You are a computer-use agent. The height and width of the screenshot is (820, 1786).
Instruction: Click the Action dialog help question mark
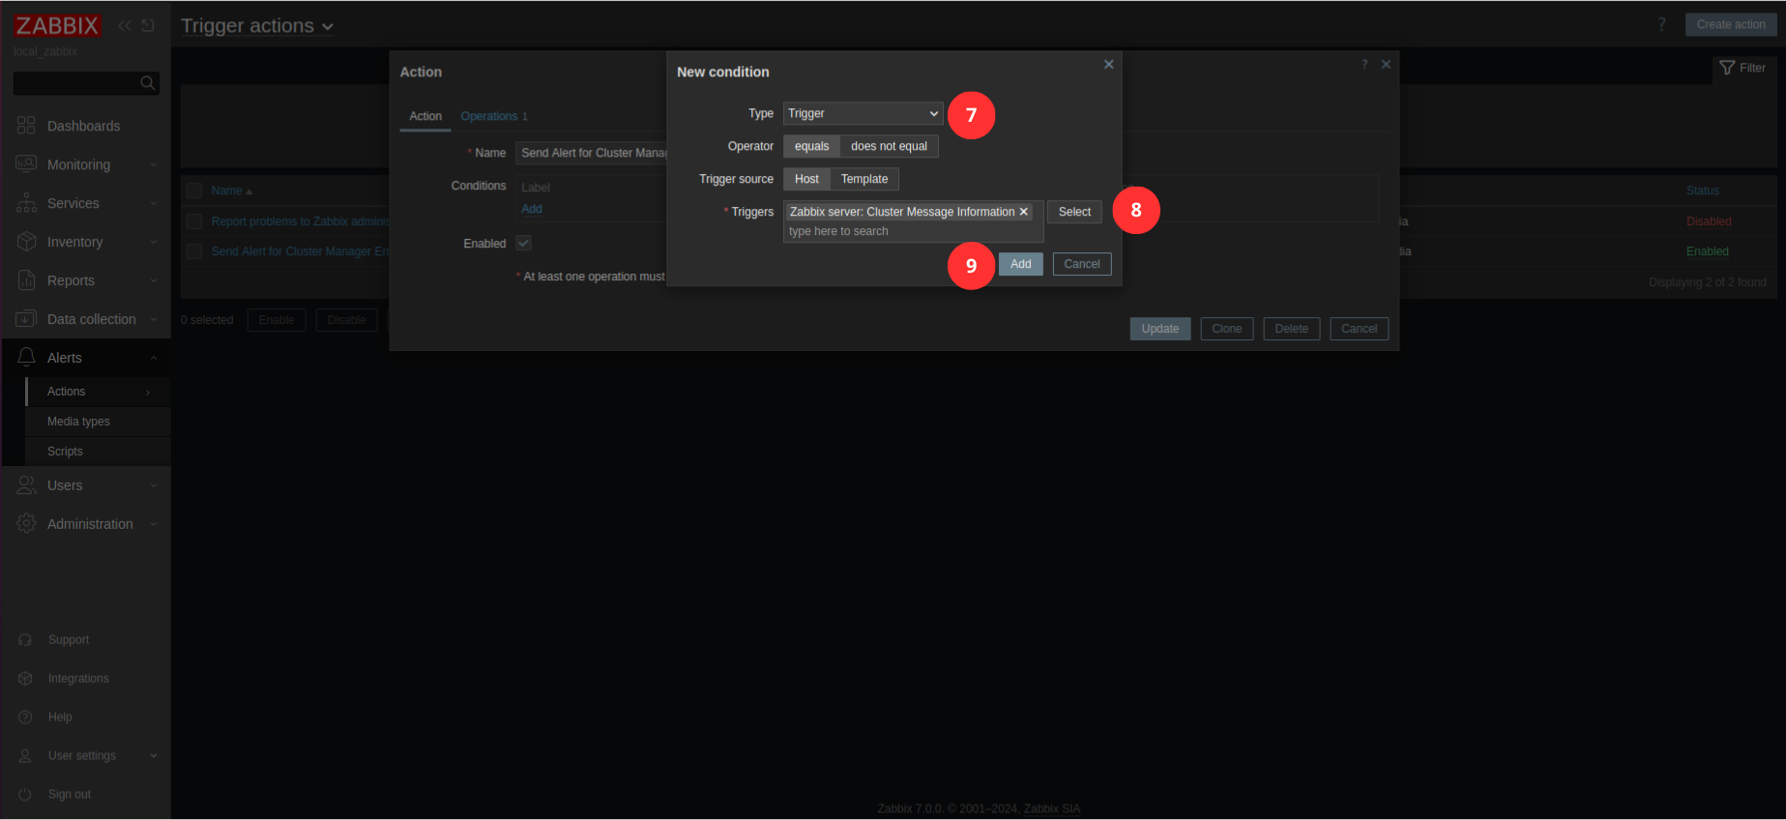pyautogui.click(x=1364, y=64)
